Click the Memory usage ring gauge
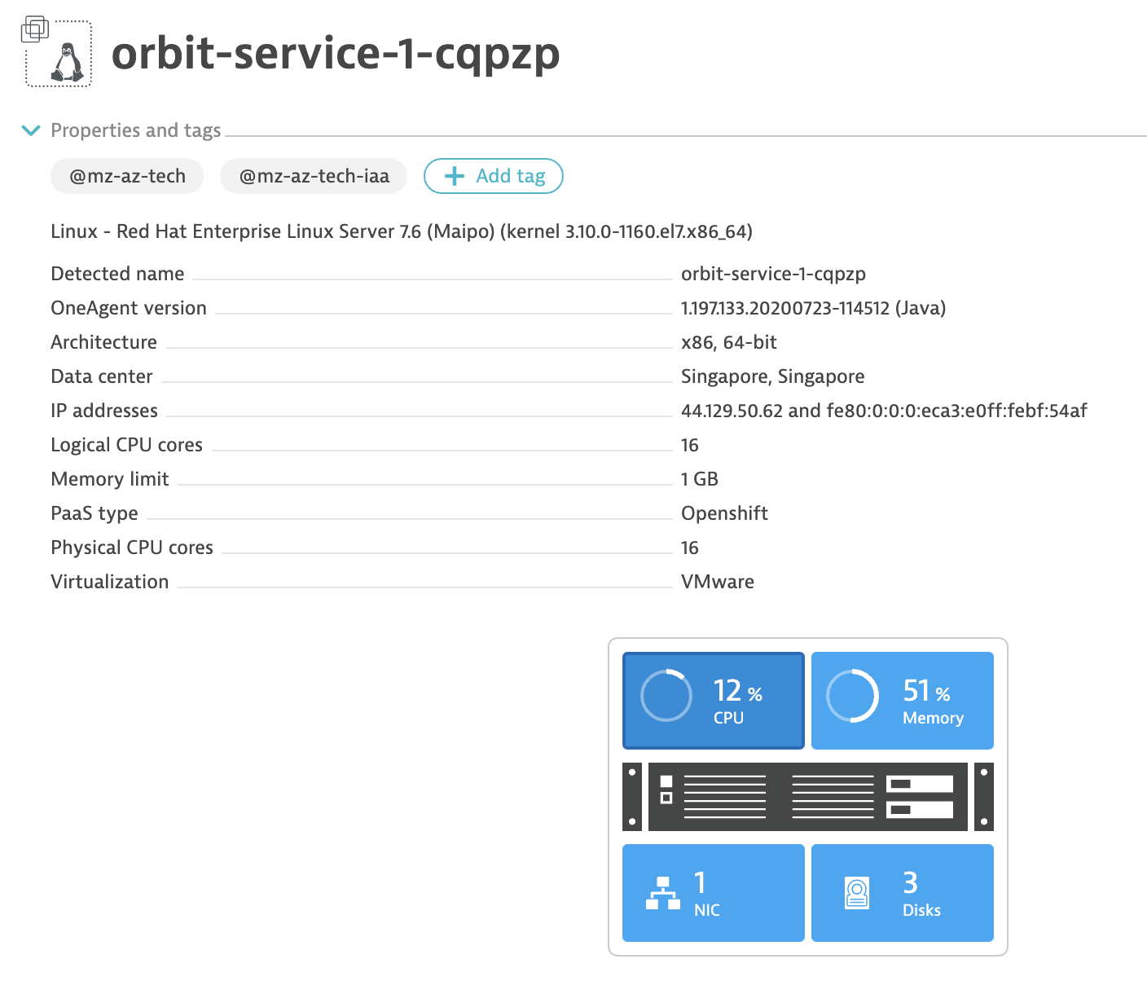This screenshot has height=981, width=1147. 852,696
